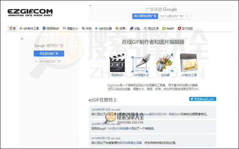Click the ezGIF在推特上 heading
Image resolution: width=239 pixels, height=149 pixels.
[x=103, y=100]
